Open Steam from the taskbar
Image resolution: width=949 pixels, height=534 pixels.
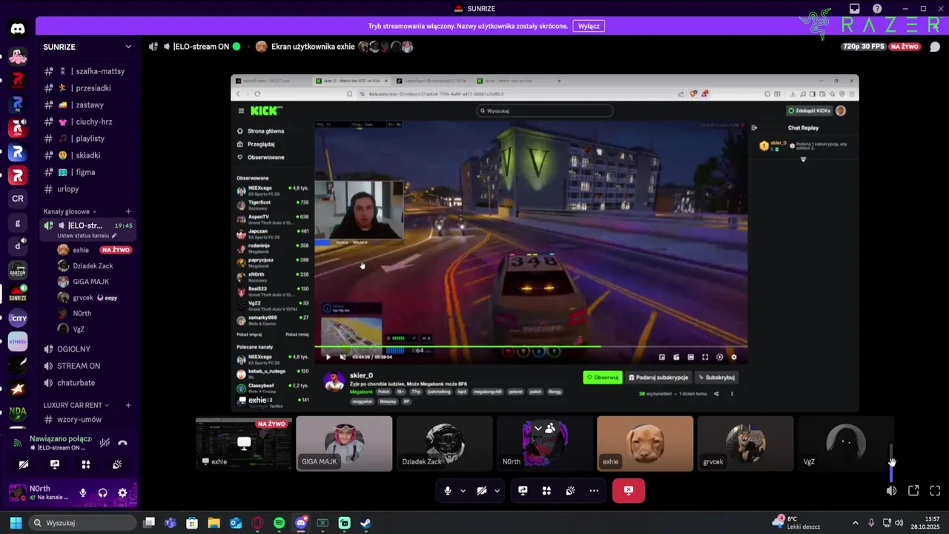pyautogui.click(x=366, y=523)
